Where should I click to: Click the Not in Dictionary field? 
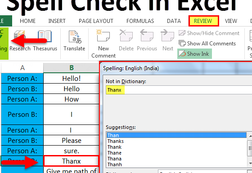pos(179,90)
